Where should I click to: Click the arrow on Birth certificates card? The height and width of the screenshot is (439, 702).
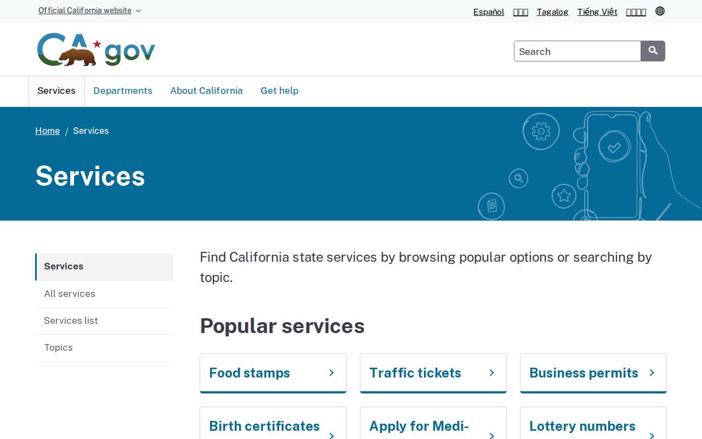tap(331, 436)
